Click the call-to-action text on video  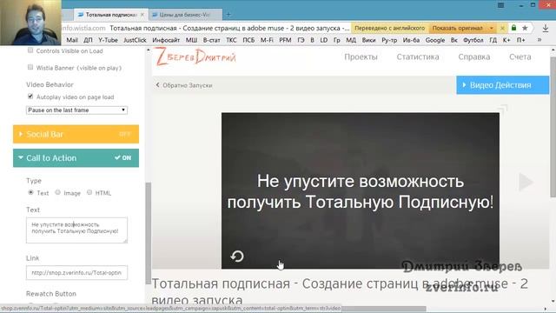pos(361,191)
